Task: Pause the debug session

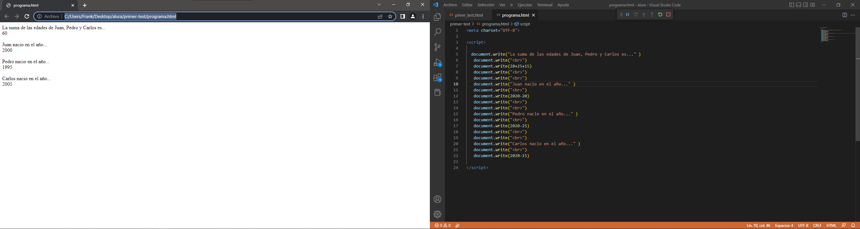Action: tap(628, 15)
